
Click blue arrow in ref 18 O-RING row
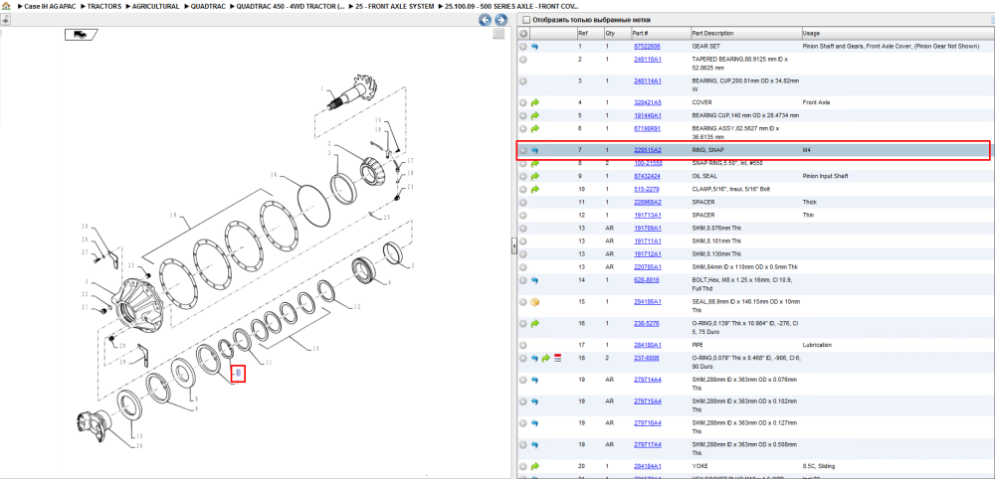click(x=534, y=358)
